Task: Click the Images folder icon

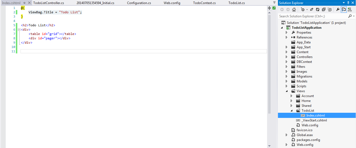Action: (293, 72)
